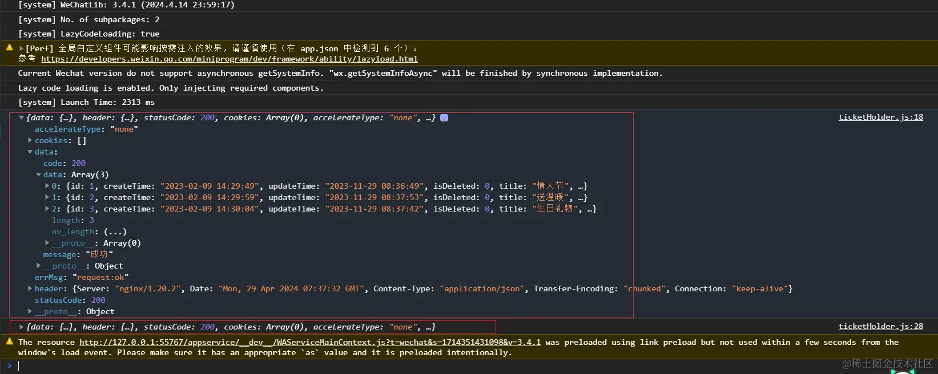Image resolution: width=938 pixels, height=374 pixels.
Task: Click the No. of subpackages: 2 line
Action: 88,19
